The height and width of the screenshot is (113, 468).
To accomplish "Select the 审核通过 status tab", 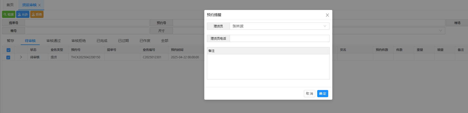I will coord(54,41).
